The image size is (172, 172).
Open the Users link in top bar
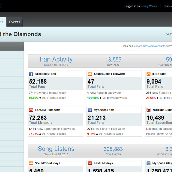pos(168,6)
